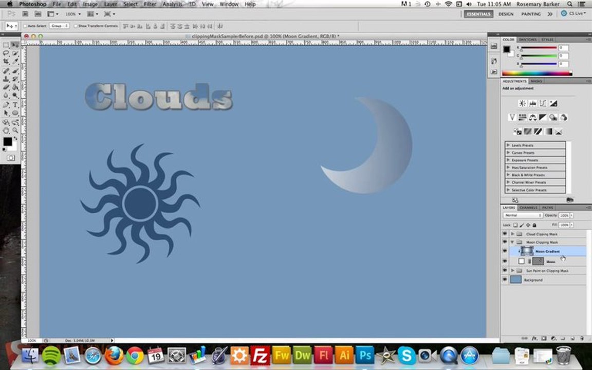Choose the Painting workspace
The image size is (592, 370).
pos(531,14)
